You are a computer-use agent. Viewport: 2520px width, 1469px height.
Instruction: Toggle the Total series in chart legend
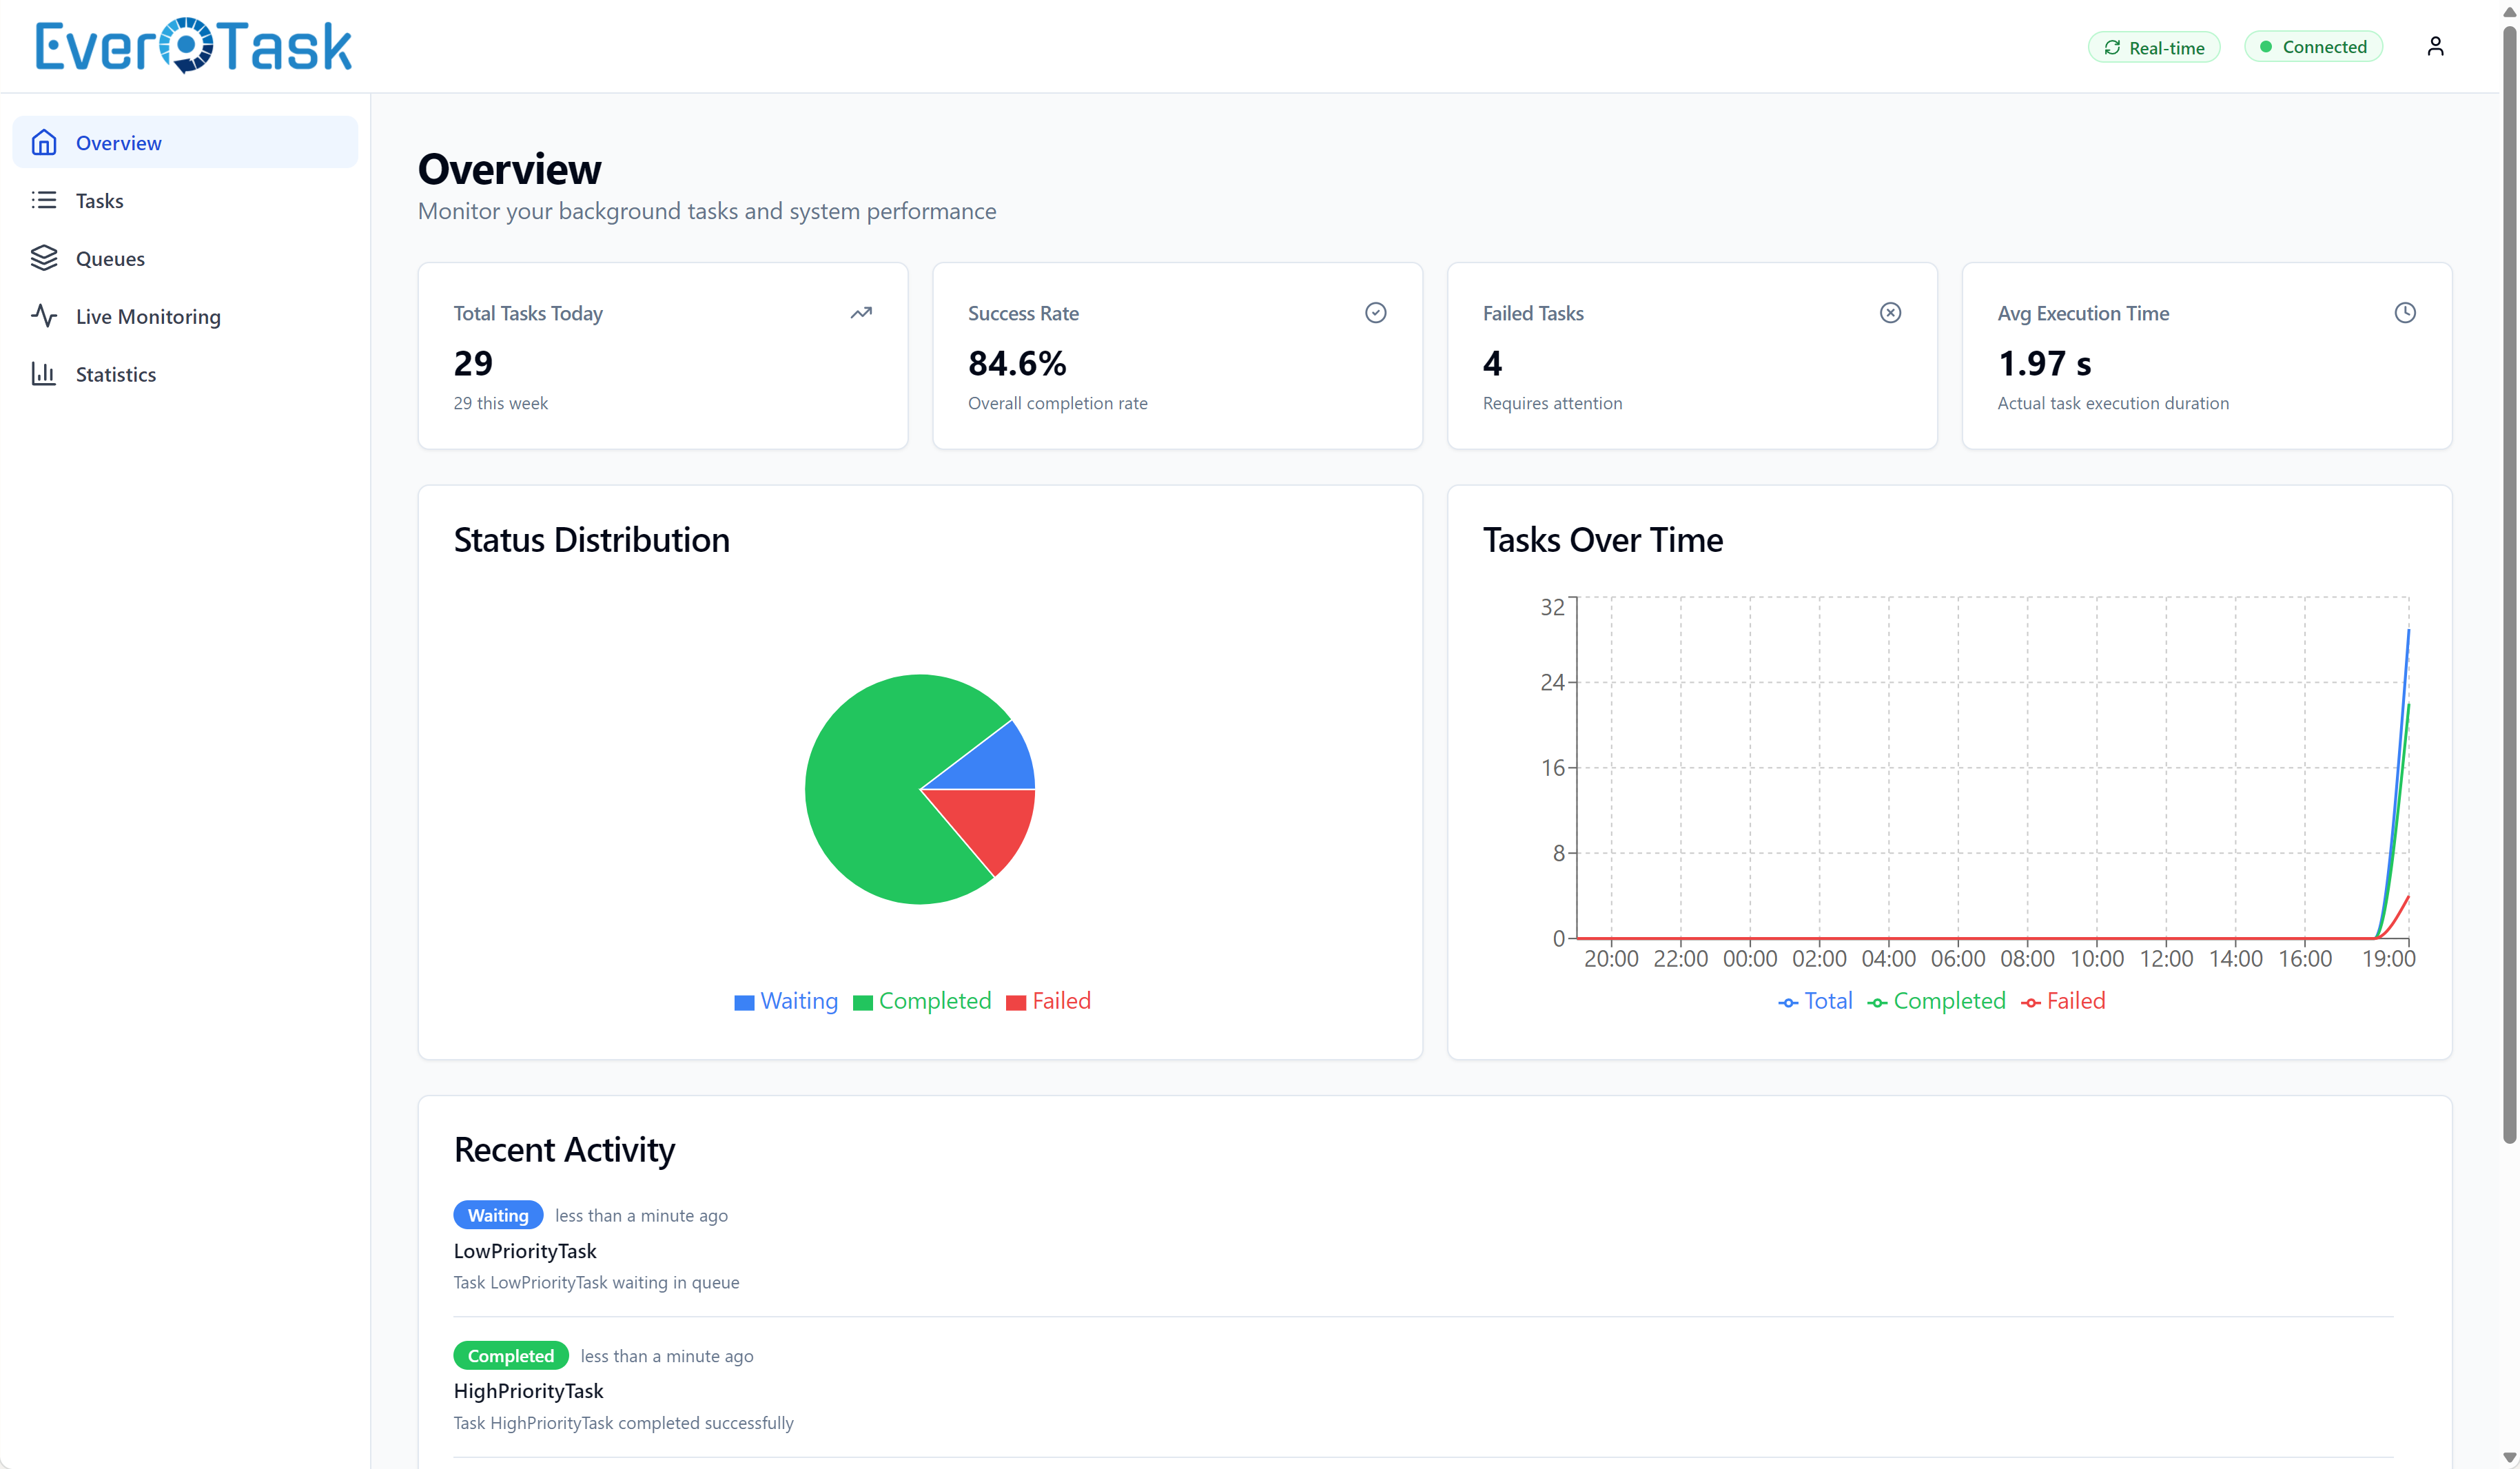[x=1815, y=1001]
